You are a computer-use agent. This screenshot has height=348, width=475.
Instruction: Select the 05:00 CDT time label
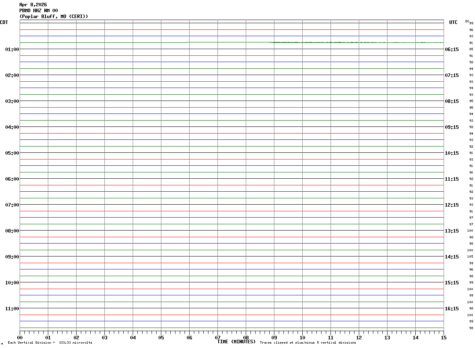click(12, 153)
